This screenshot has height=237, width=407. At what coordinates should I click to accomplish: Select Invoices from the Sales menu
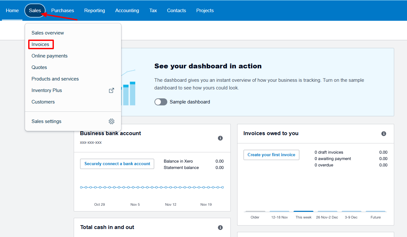pos(40,44)
